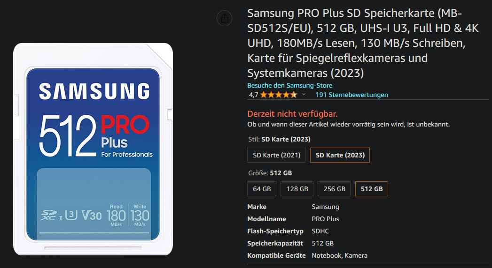492x268 pixels.
Task: Choose the 128 GB size option
Action: coord(297,189)
